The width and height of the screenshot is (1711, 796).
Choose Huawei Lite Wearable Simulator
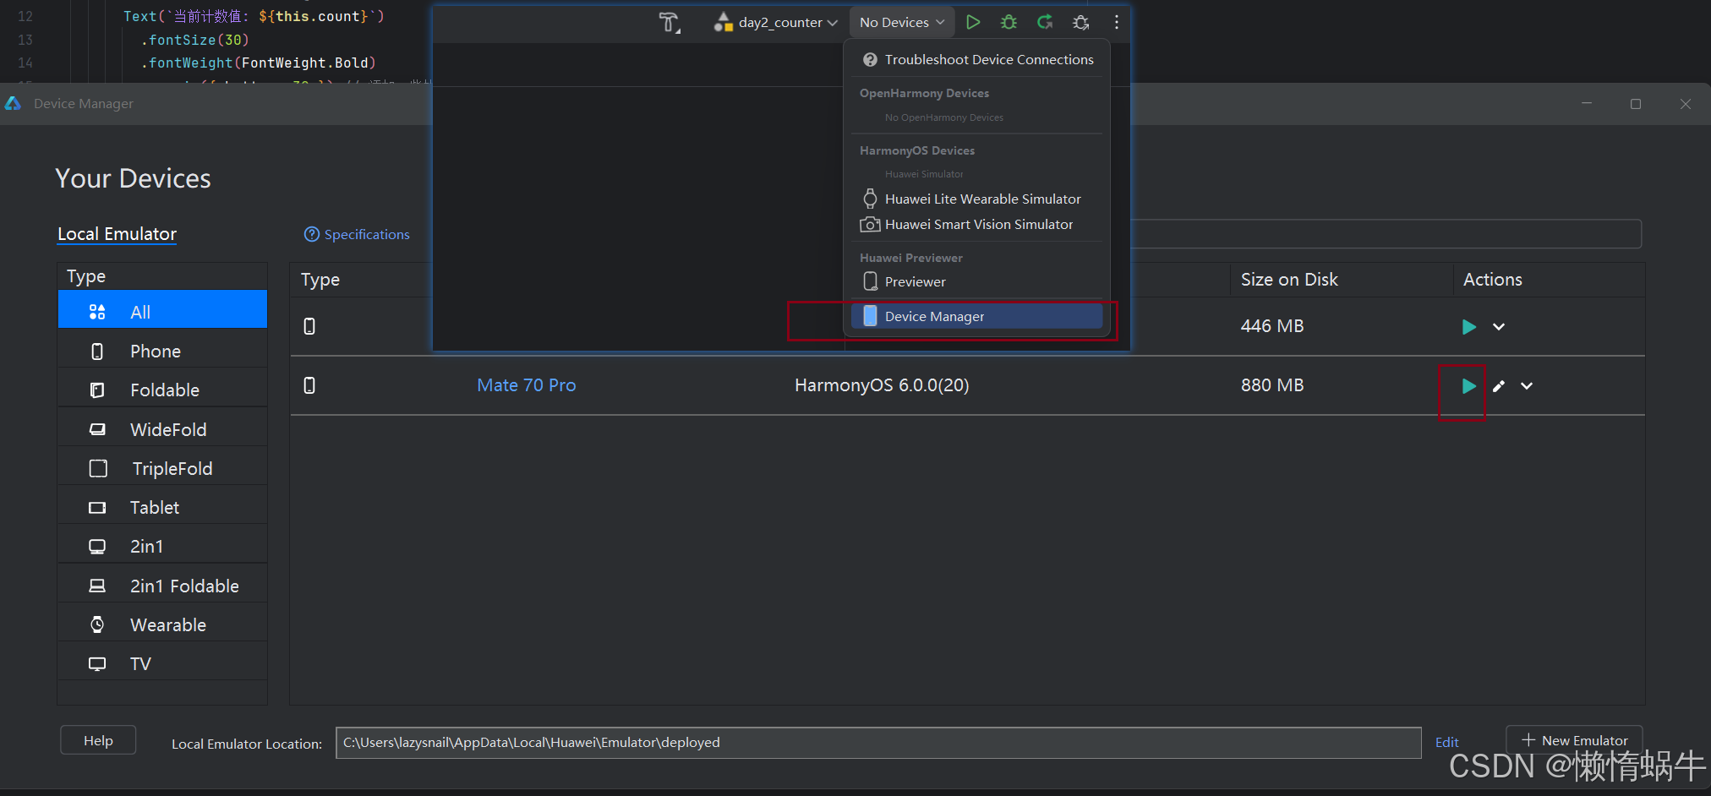[x=978, y=199]
